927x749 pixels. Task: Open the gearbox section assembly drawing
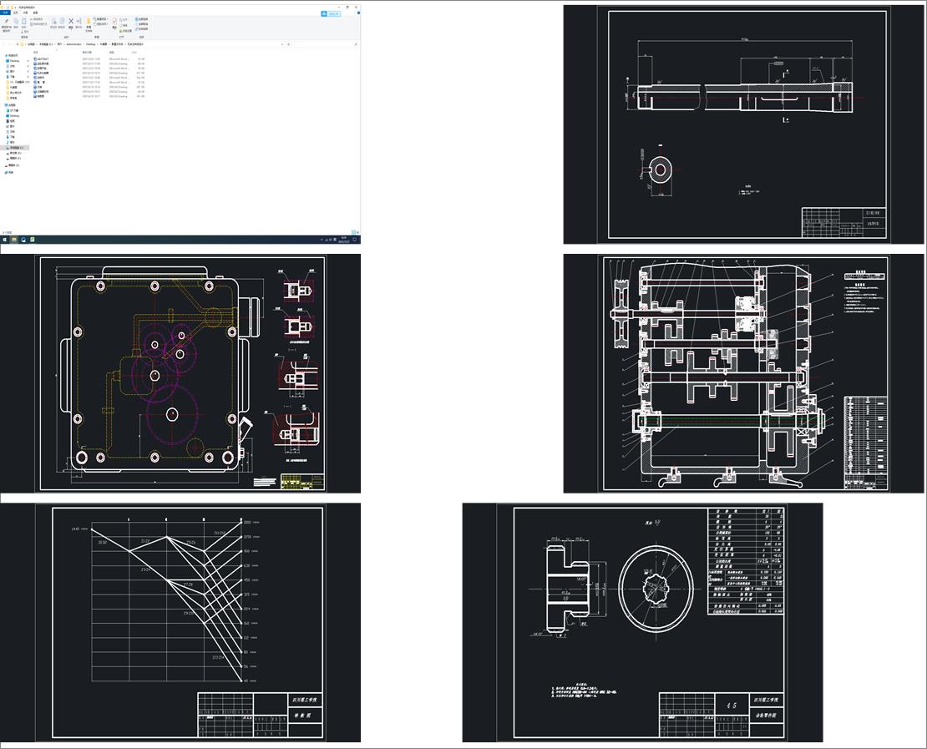coord(743,373)
